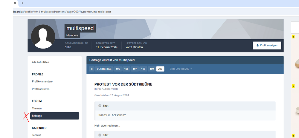Select Beiträge in the sidebar
The width and height of the screenshot is (299, 138).
click(54, 116)
